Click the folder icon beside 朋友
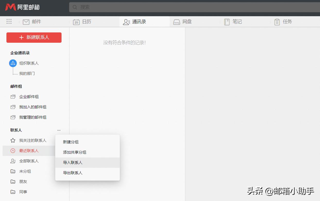This screenshot has height=201, width=320. tap(13, 181)
